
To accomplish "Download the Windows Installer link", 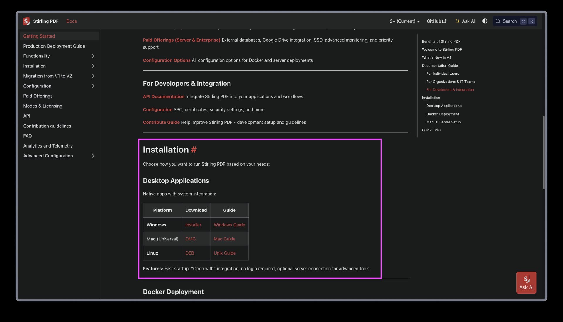I will (x=193, y=225).
